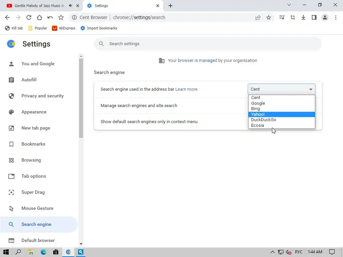Image resolution: width=343 pixels, height=257 pixels.
Task: Reload the settings page
Action: [x=29, y=17]
